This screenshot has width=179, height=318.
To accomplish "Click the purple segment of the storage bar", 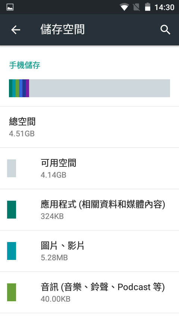I will tap(28, 88).
